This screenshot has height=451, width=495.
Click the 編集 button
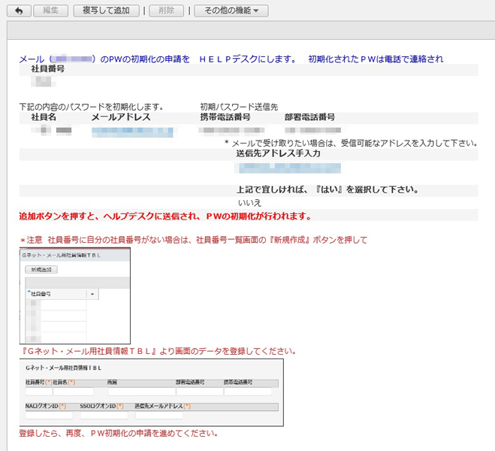pos(51,11)
